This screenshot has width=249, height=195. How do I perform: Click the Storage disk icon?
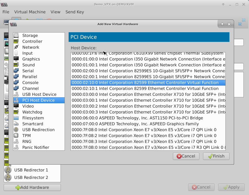click(x=16, y=35)
